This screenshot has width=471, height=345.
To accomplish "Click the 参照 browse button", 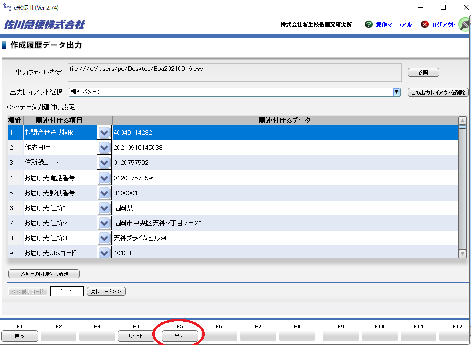I will click(423, 73).
